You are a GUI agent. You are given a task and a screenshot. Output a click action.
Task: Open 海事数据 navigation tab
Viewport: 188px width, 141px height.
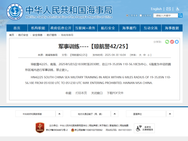[172, 28]
